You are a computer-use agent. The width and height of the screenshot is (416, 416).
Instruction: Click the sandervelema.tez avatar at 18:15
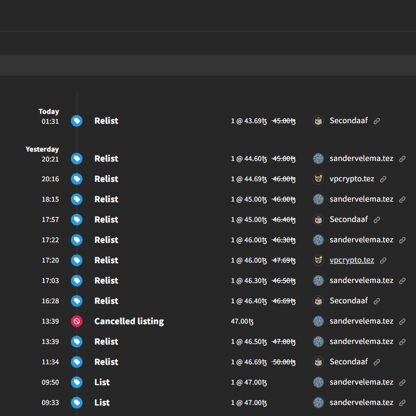point(318,199)
